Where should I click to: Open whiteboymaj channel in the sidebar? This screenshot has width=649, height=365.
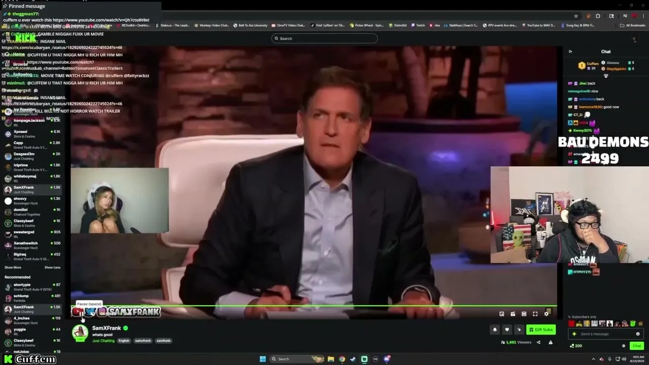pyautogui.click(x=31, y=178)
